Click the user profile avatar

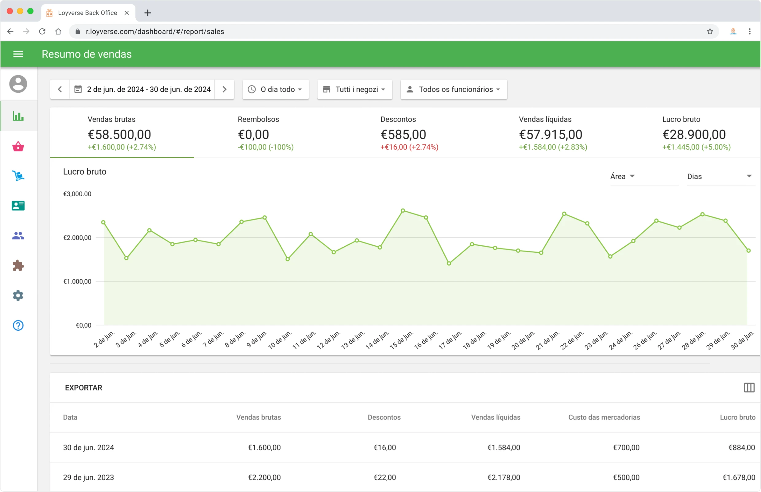point(18,84)
